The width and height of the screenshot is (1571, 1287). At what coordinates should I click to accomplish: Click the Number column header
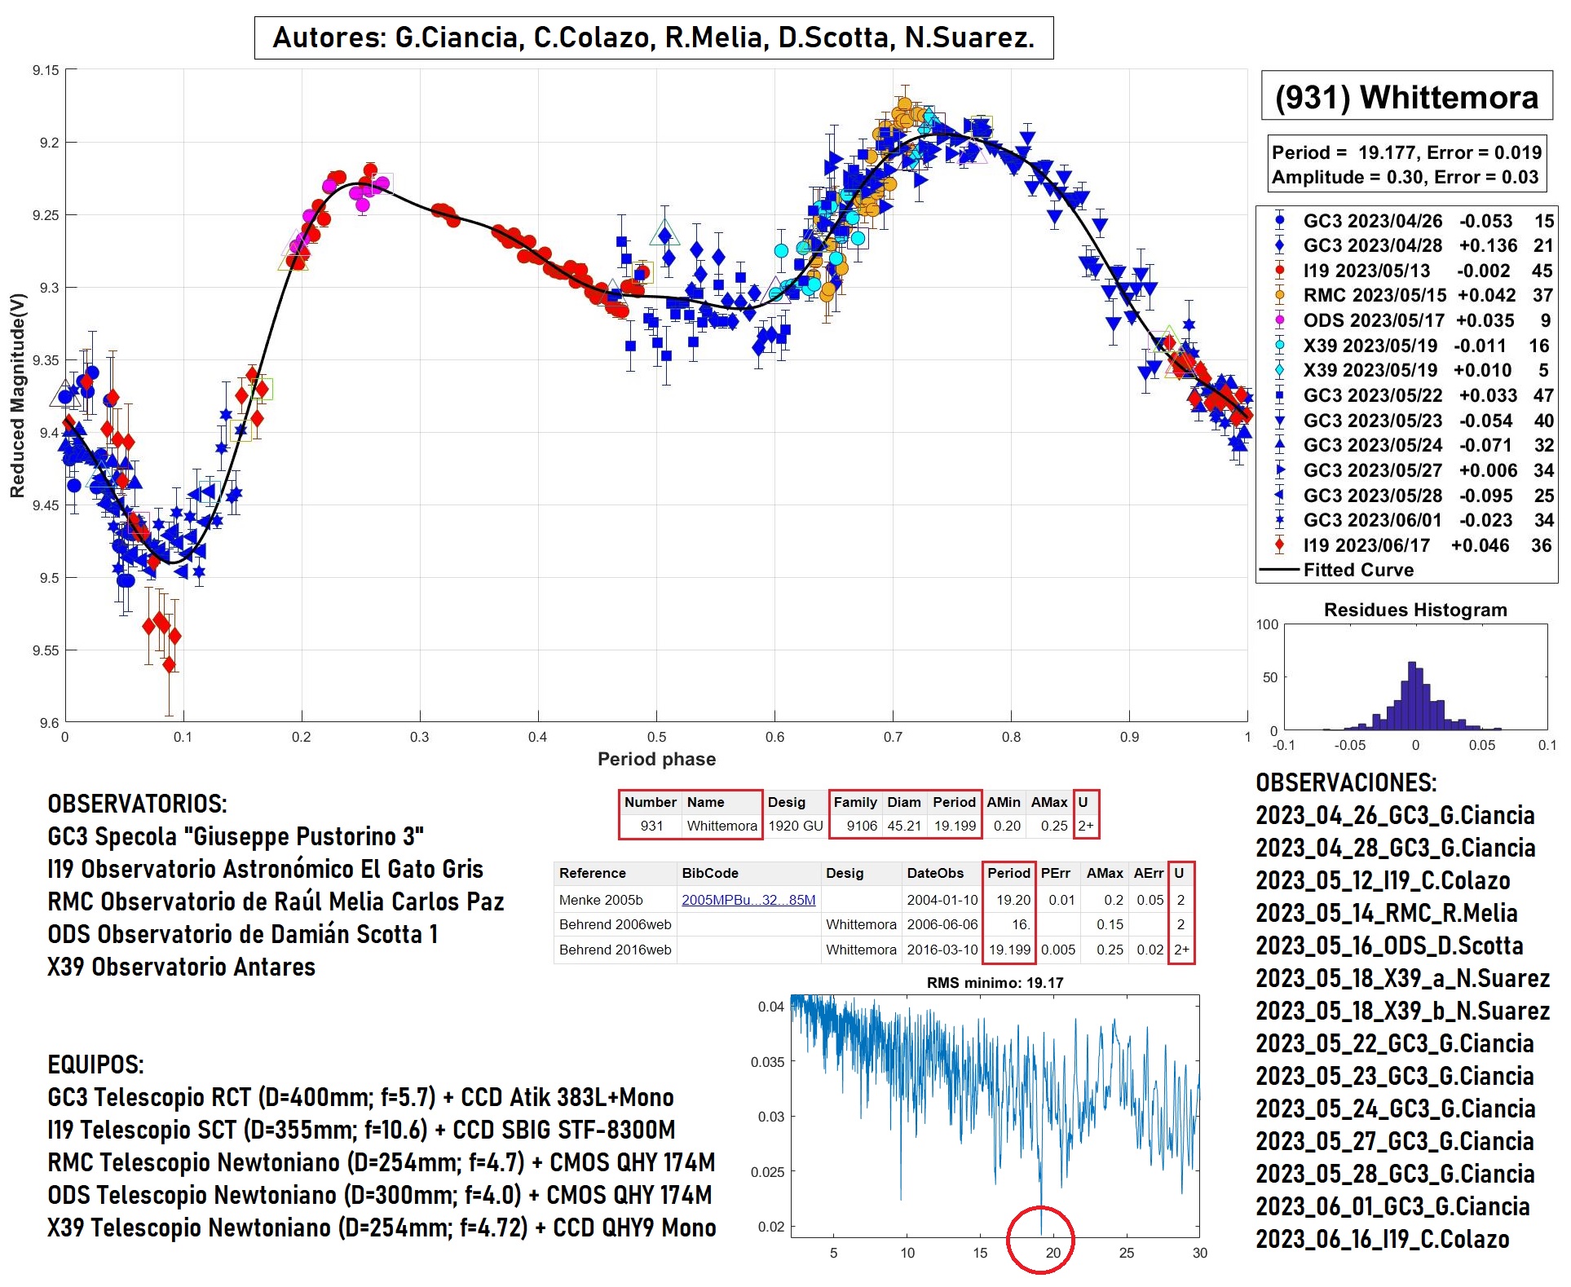pos(650,802)
